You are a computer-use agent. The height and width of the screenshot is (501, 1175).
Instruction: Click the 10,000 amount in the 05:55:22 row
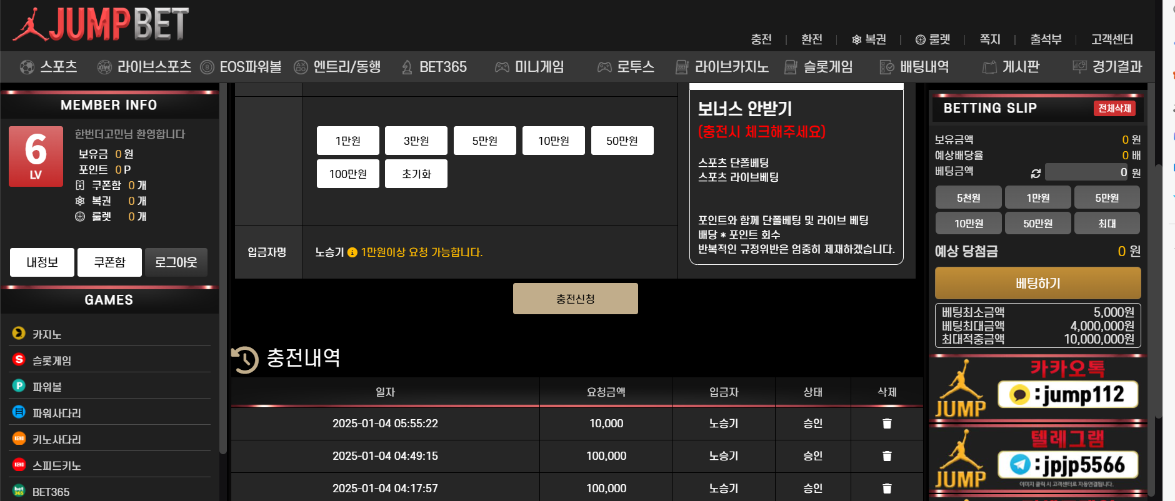pos(606,424)
